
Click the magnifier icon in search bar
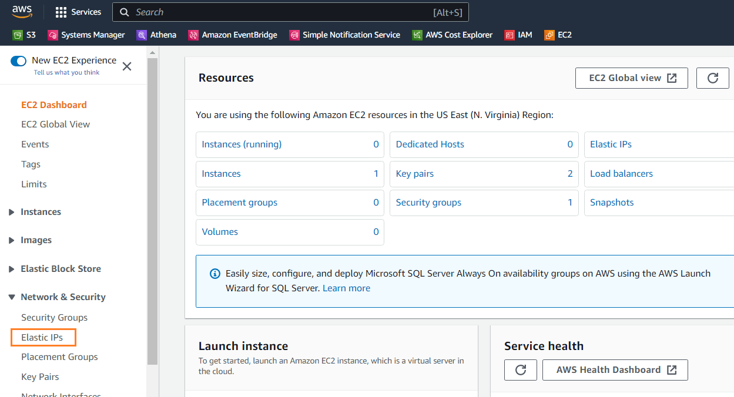click(x=125, y=12)
